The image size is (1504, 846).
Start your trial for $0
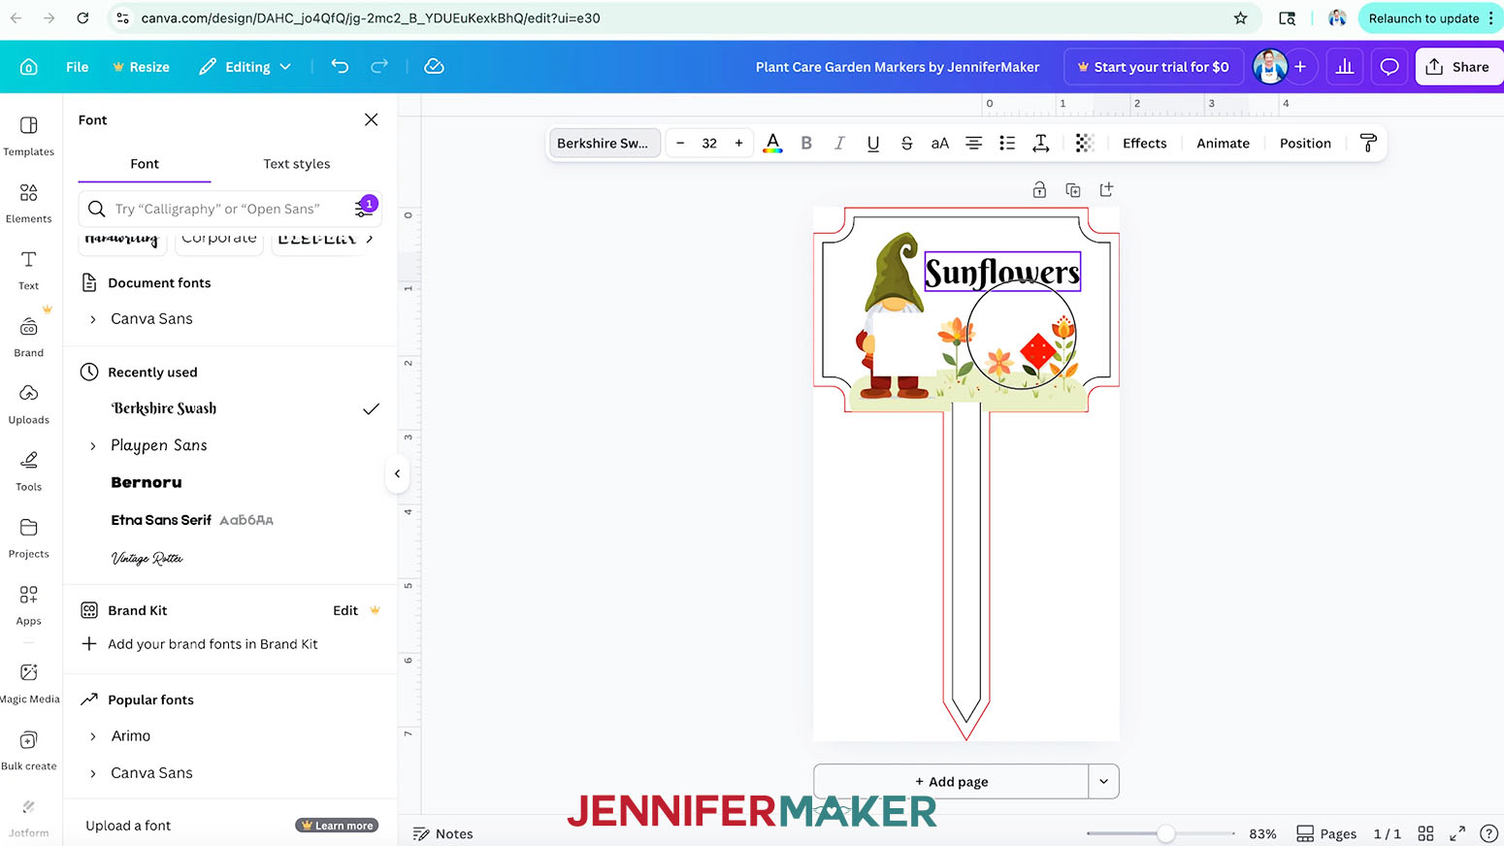(1153, 67)
